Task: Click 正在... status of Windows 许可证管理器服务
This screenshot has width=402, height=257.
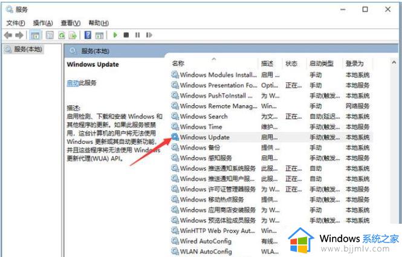Action: (294, 189)
